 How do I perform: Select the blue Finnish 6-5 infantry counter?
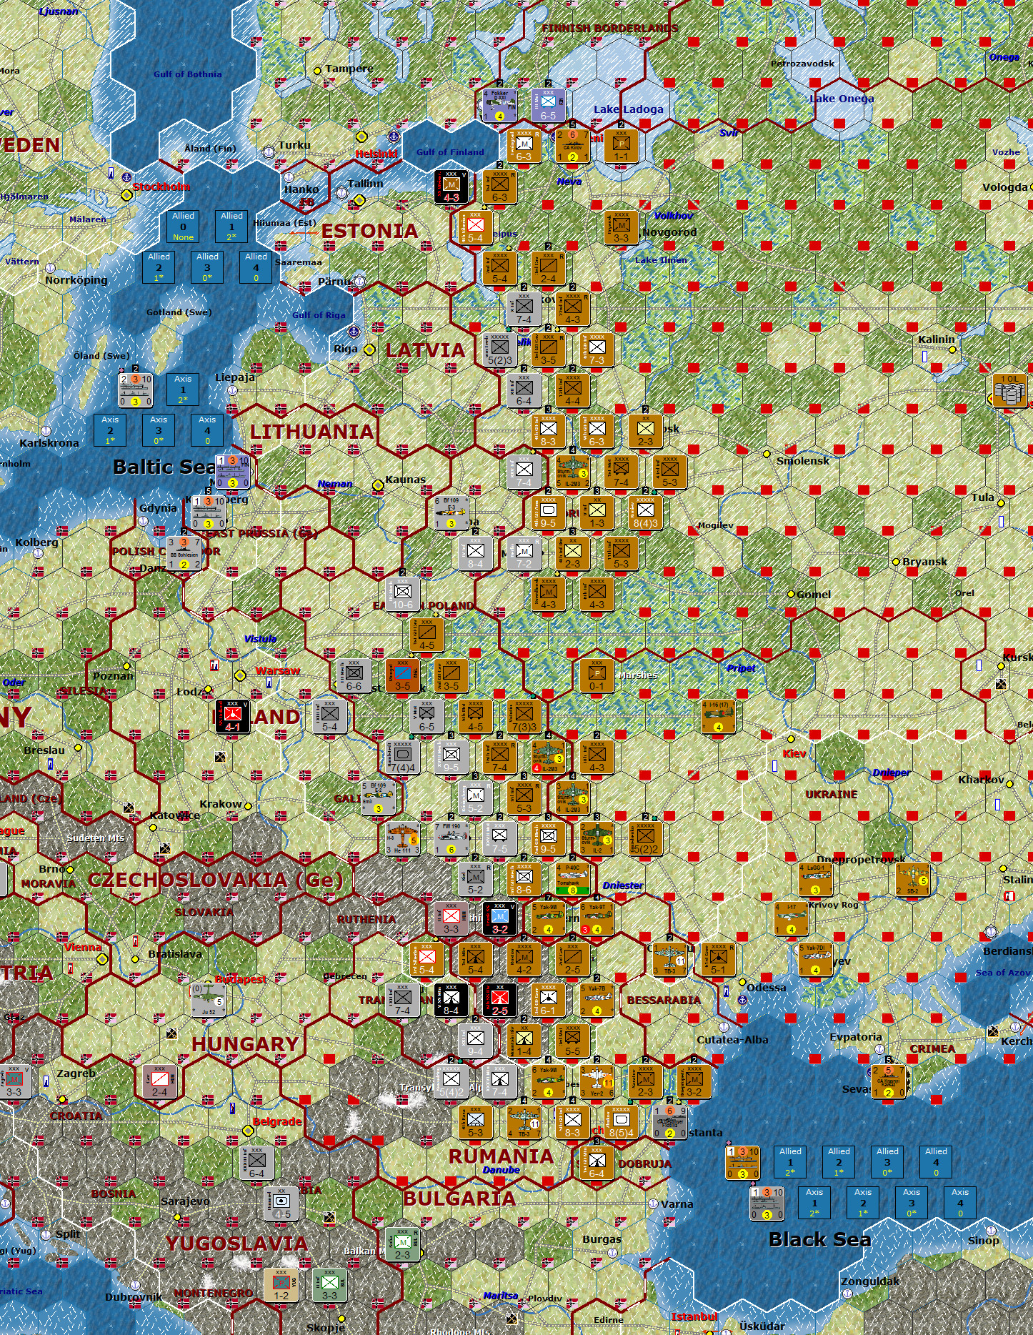tap(548, 105)
